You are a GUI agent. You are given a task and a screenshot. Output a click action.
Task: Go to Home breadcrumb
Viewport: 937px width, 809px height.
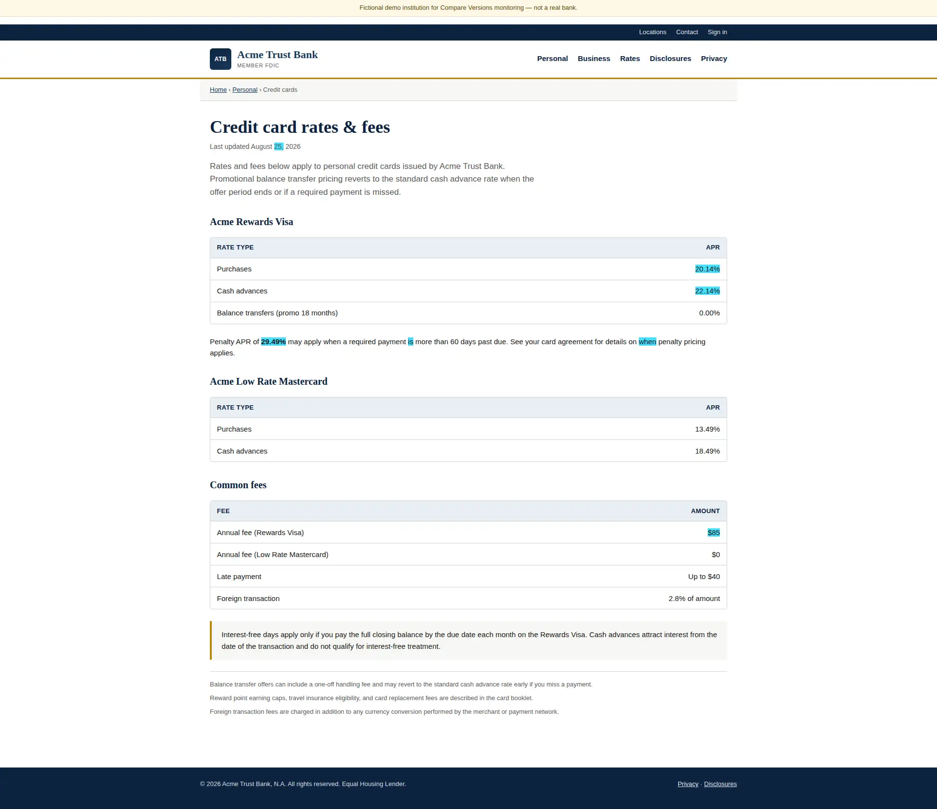click(x=218, y=90)
